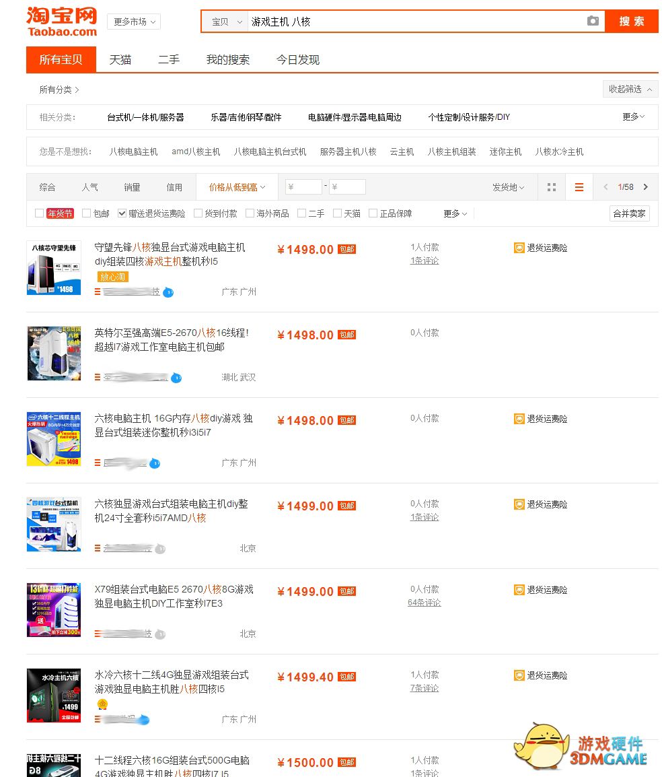Click shop icon of 守望先锋 listing seller
Viewport: 662px width, 777px height.
point(98,292)
